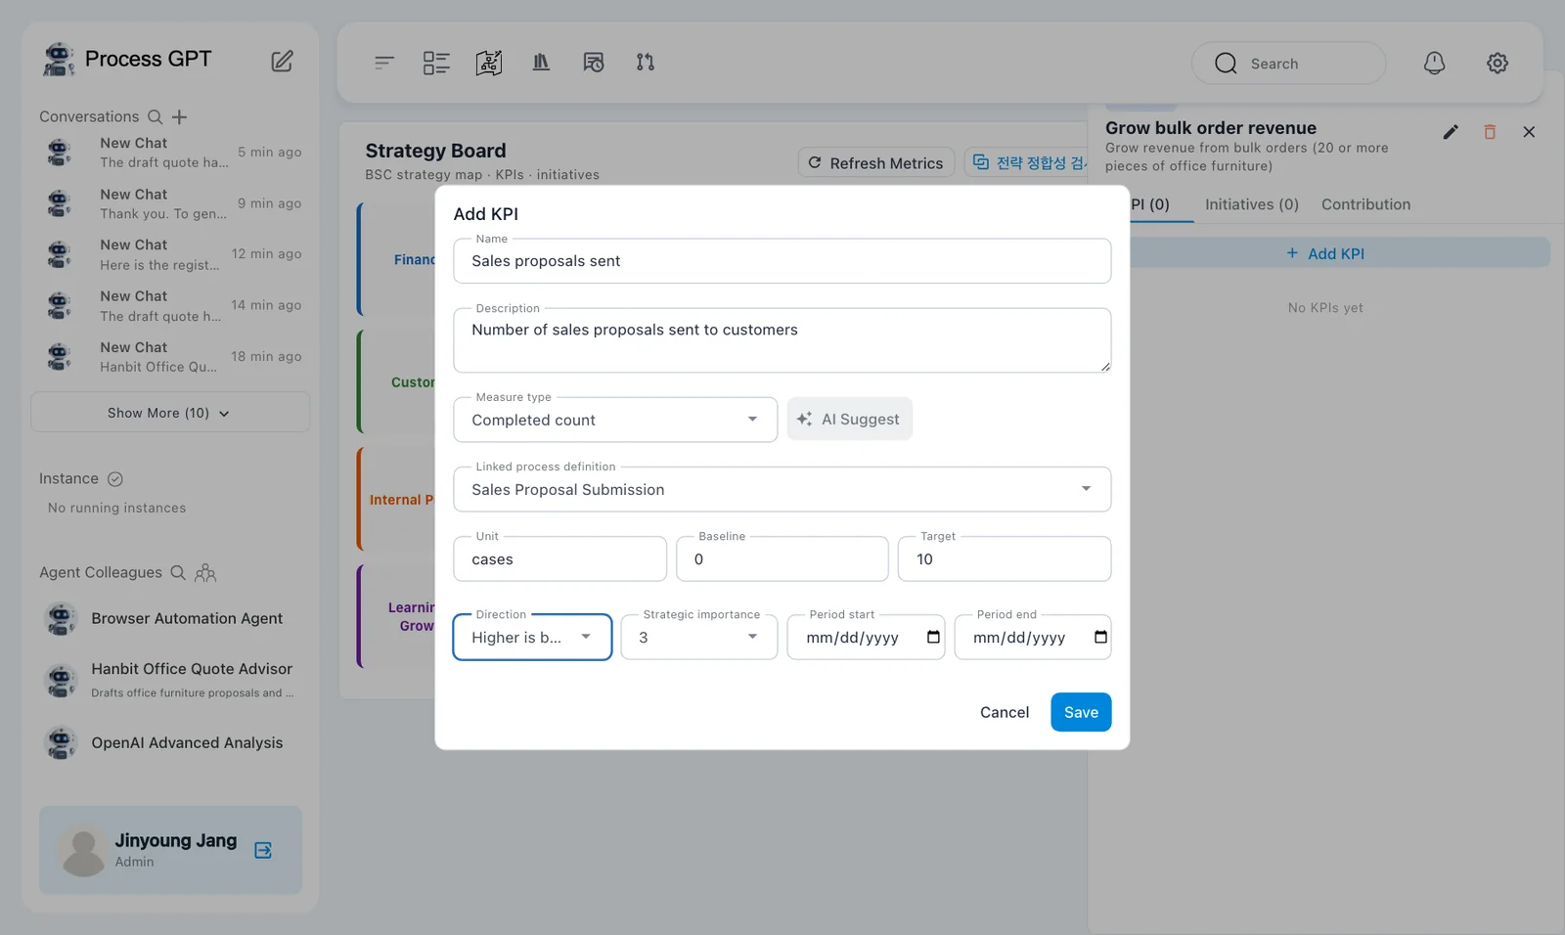Open the task list view icon
This screenshot has height=935, width=1565.
[436, 63]
